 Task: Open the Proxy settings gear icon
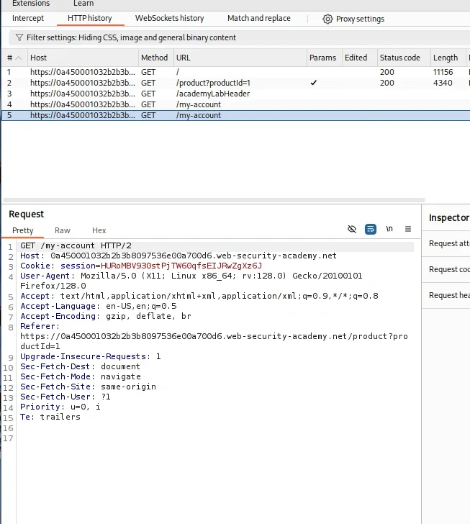pos(327,19)
